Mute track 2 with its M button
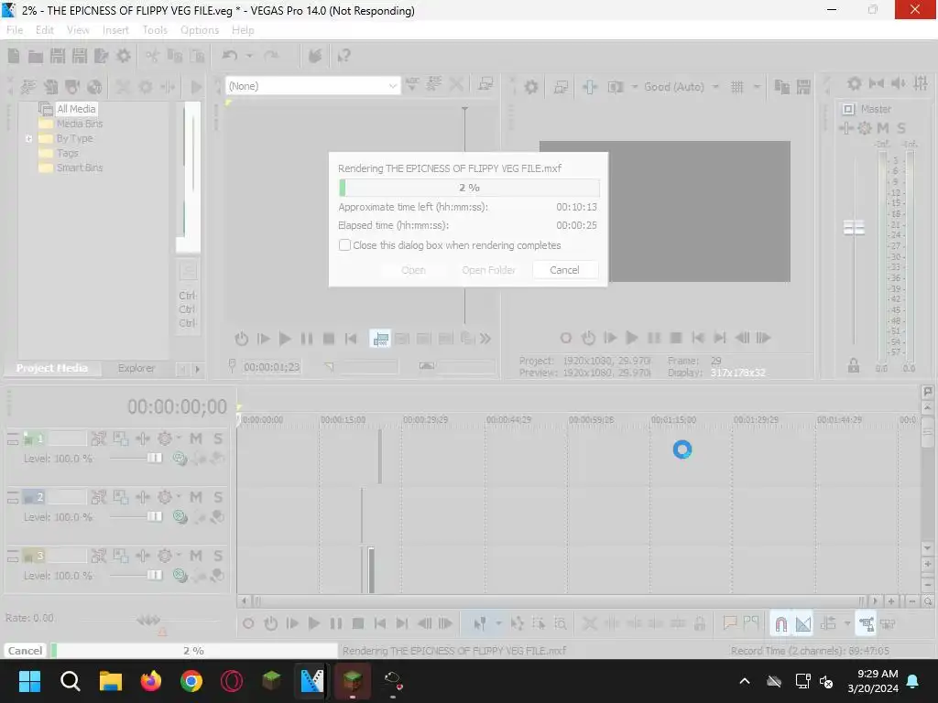This screenshot has width=938, height=703. (196, 497)
